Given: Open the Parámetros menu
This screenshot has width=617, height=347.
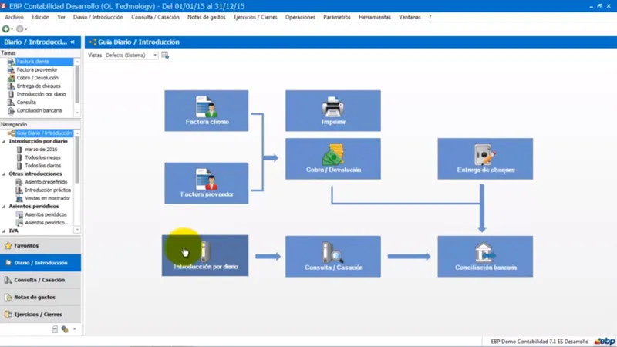Looking at the screenshot, I should pos(337,17).
